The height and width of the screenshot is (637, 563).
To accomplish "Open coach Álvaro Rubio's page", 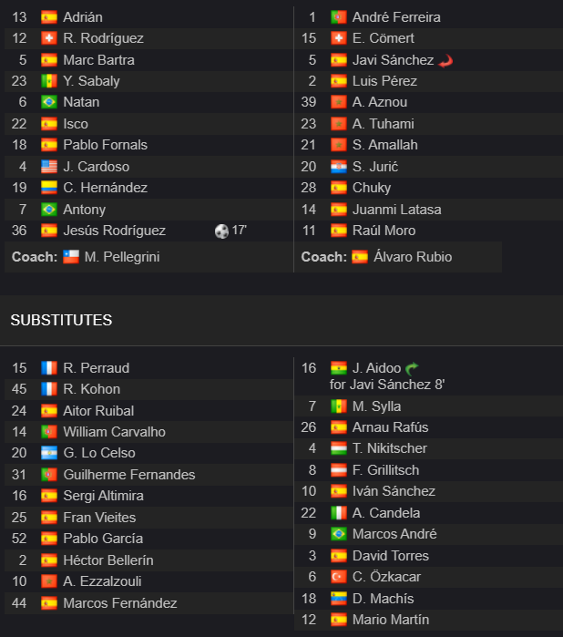I will click(413, 257).
